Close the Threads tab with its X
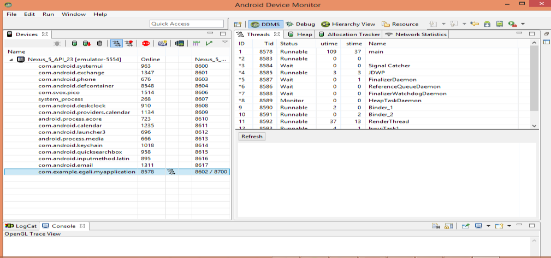The height and width of the screenshot is (258, 551). [276, 34]
